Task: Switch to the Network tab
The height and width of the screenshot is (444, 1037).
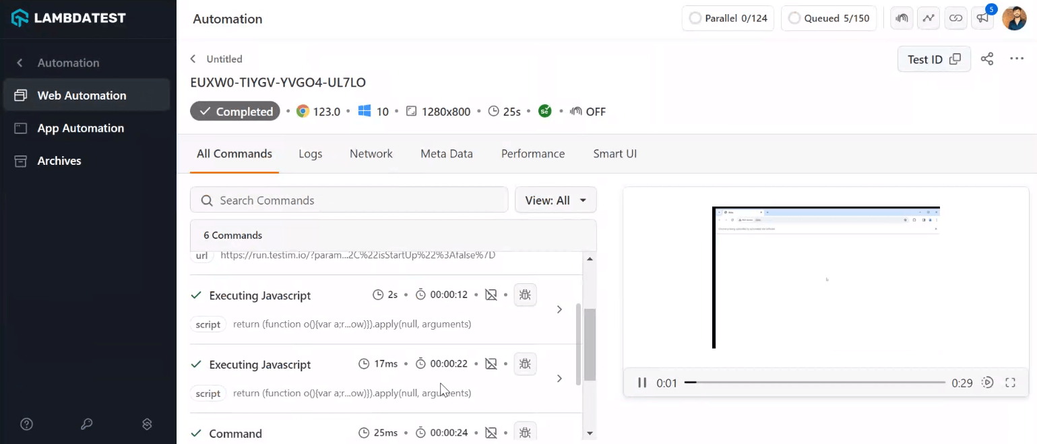Action: (371, 153)
